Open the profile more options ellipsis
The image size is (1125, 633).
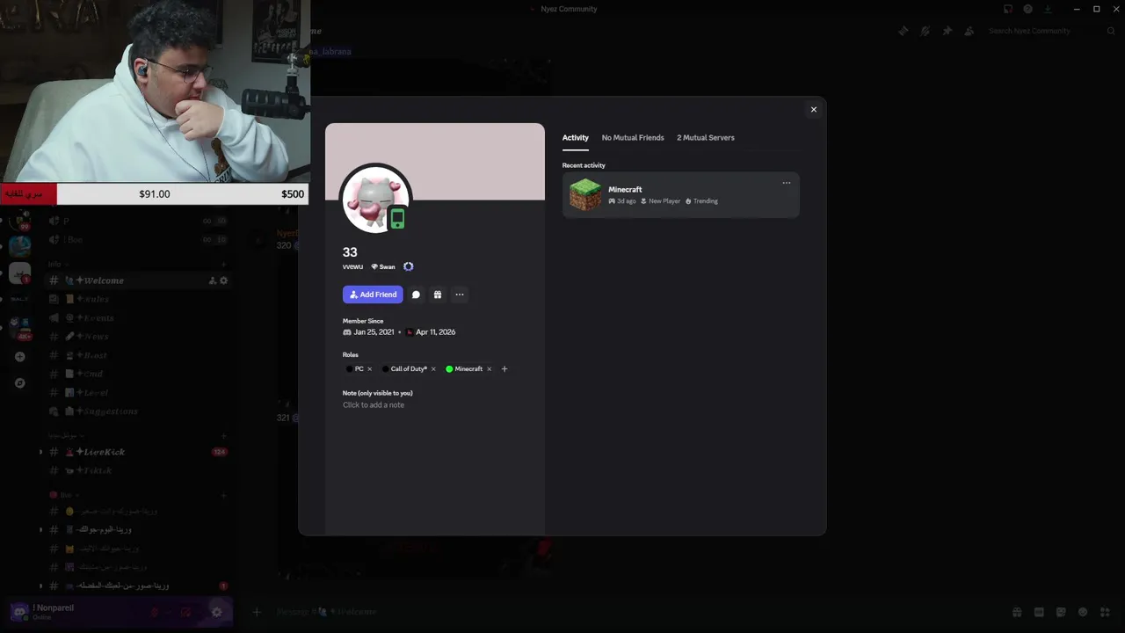pos(459,295)
